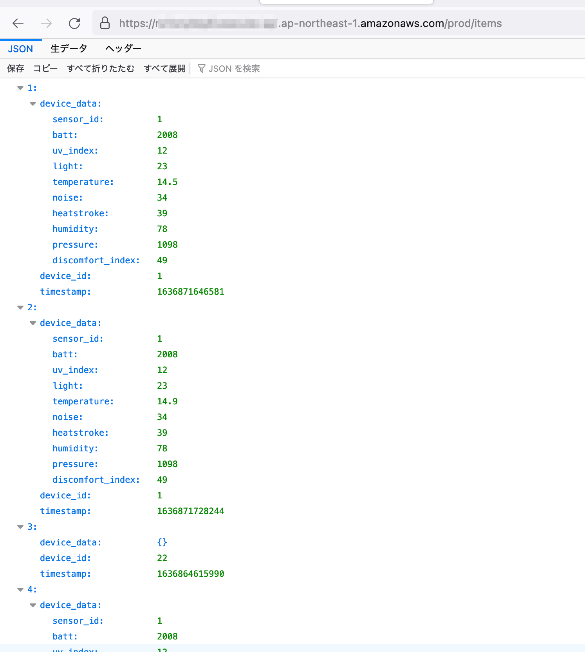Select the JSON tab

(20, 49)
